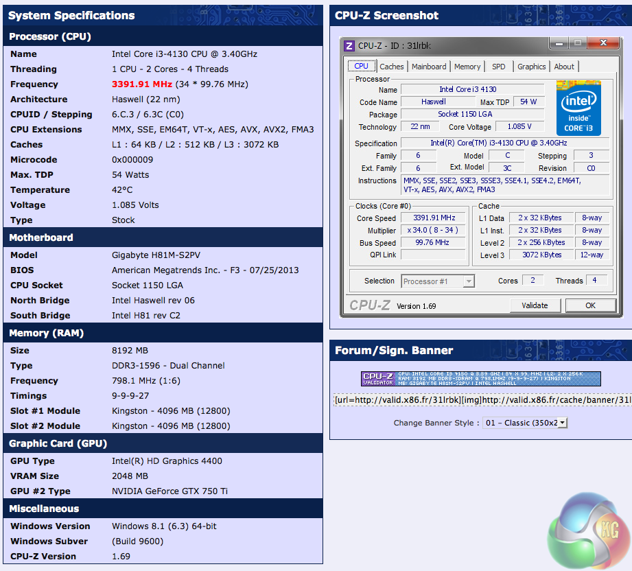This screenshot has width=632, height=571.
Task: Click the OK button in CPU-Z
Action: pos(590,305)
